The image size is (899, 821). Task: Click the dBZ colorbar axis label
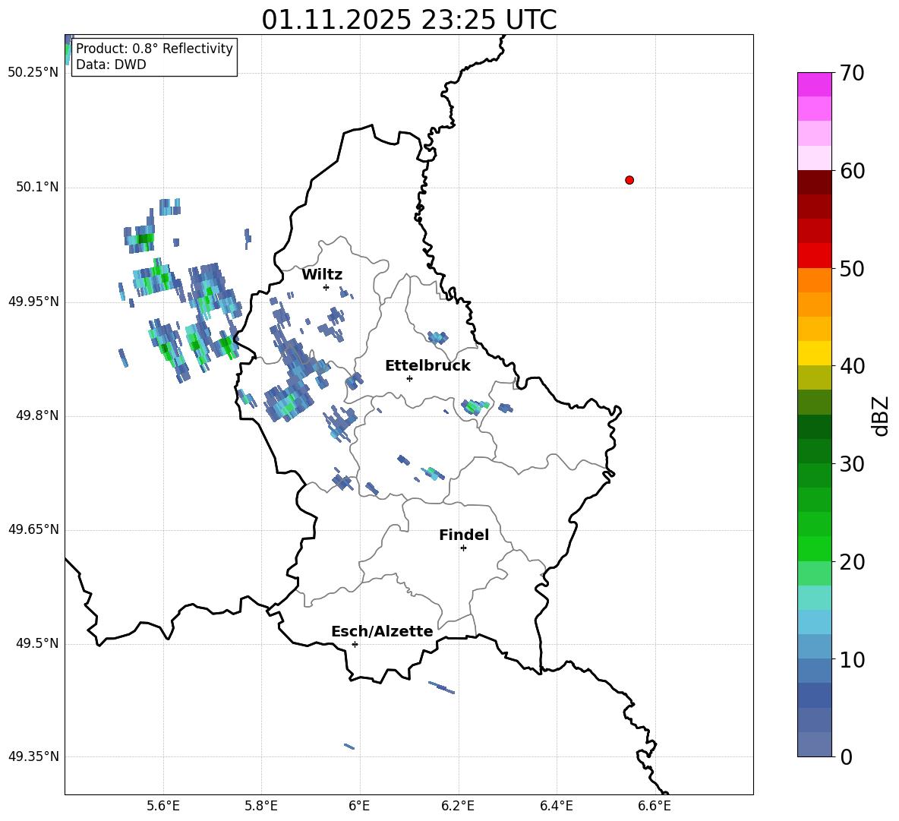tap(882, 415)
